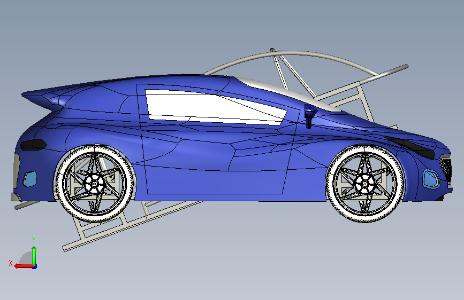Select the light blue front fog light
464x300 pixels.
[x=431, y=178]
